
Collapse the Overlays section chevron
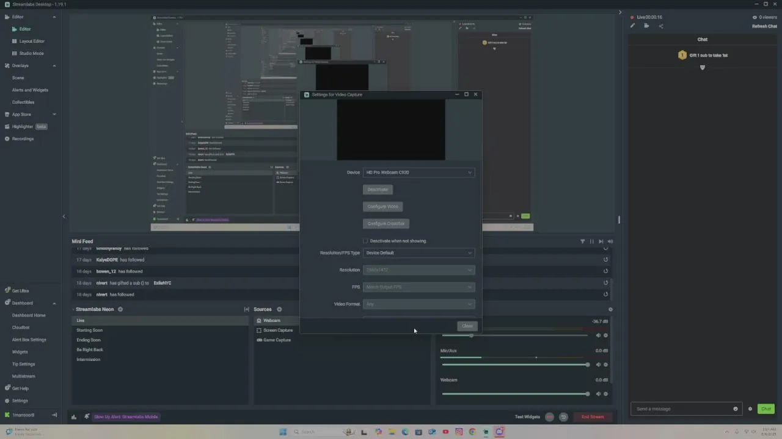tap(54, 66)
